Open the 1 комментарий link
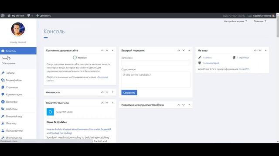 [x=211, y=63]
